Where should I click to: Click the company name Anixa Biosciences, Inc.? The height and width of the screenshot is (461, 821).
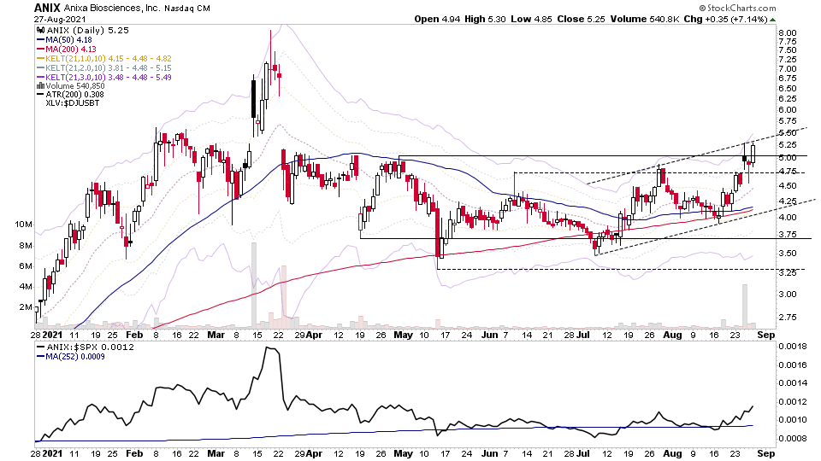click(x=112, y=9)
